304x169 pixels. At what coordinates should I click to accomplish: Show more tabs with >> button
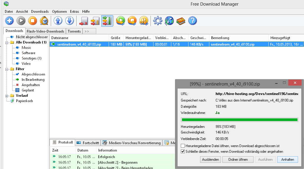click(x=89, y=31)
